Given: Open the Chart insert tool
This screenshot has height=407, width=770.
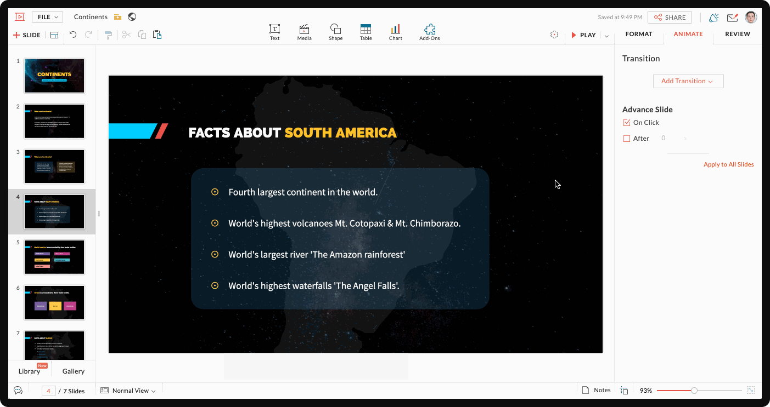Looking at the screenshot, I should click(x=395, y=32).
